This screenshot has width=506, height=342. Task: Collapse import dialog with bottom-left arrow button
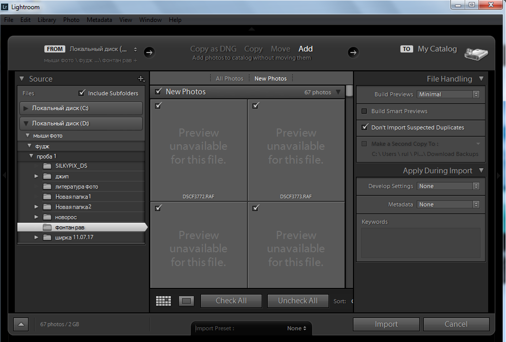click(21, 324)
